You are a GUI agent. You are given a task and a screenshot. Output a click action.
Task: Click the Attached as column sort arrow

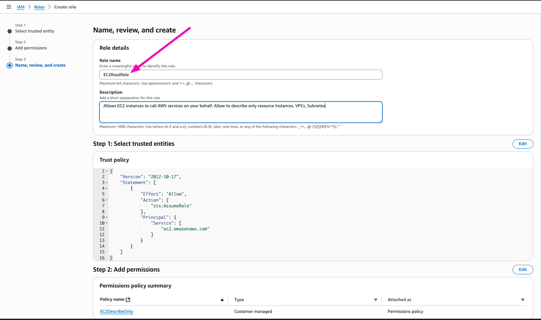[522, 300]
